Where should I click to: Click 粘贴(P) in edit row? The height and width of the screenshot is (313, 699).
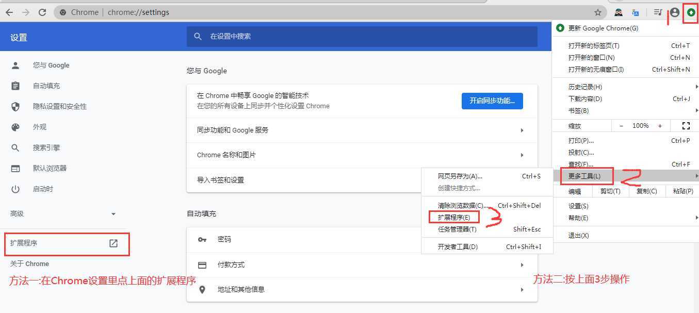pyautogui.click(x=682, y=191)
